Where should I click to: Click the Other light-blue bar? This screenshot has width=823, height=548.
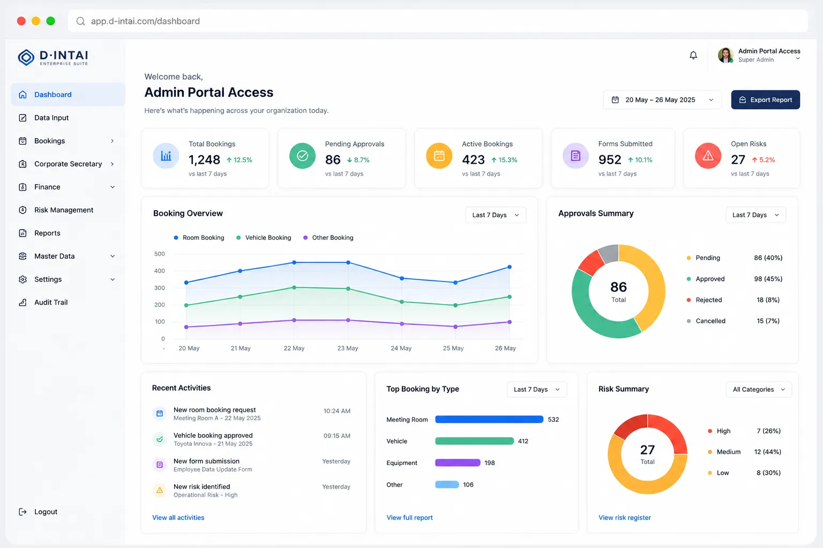(x=447, y=485)
